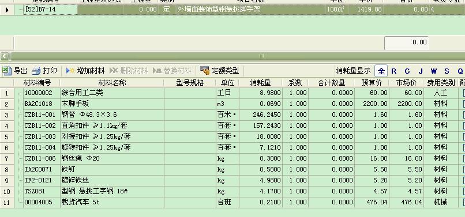
Task: Click the 钢管 Φ48.3×3.6 material name
Action: point(89,115)
